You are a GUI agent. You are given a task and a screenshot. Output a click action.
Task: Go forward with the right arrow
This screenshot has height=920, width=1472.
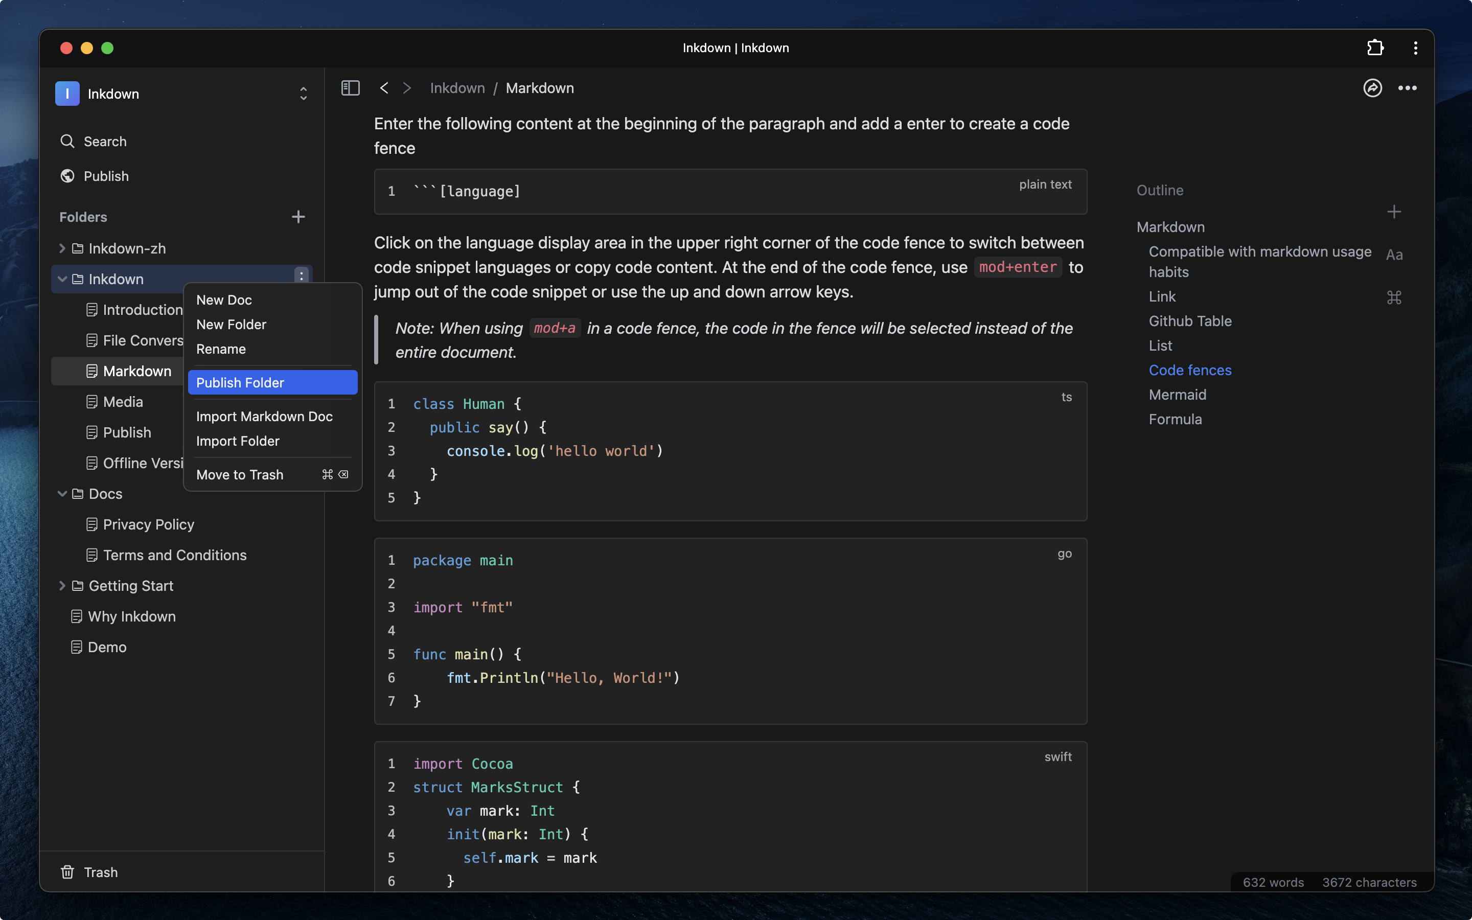tap(407, 88)
